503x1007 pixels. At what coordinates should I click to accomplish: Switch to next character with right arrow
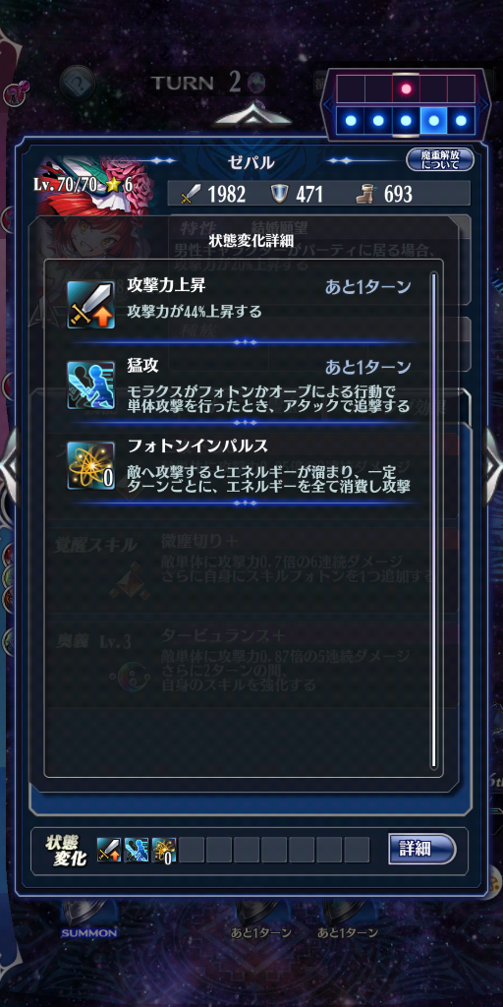point(493,460)
